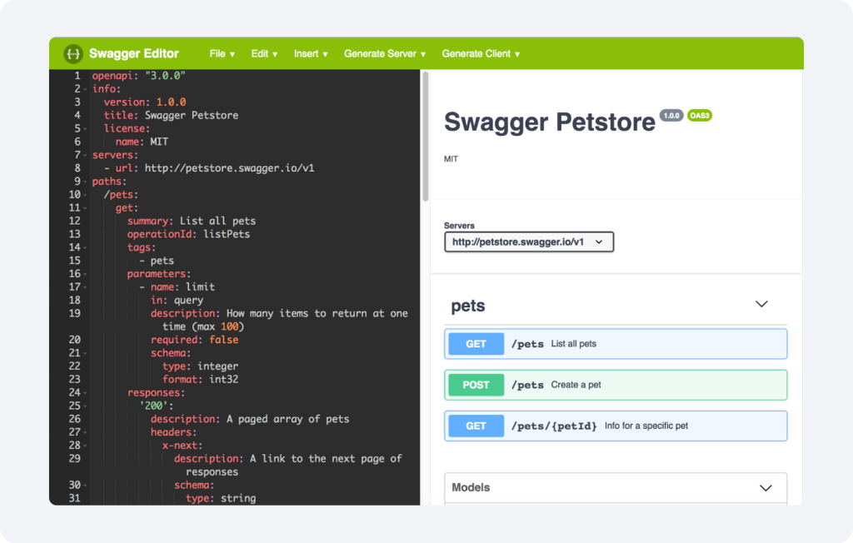
Task: Click the Servers label
Action: [459, 226]
